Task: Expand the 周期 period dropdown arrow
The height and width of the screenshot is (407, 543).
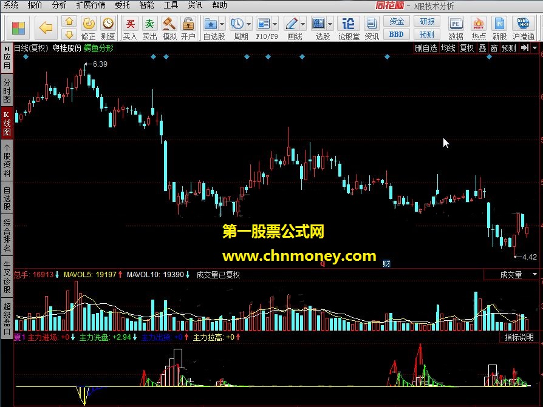Action: [x=248, y=24]
